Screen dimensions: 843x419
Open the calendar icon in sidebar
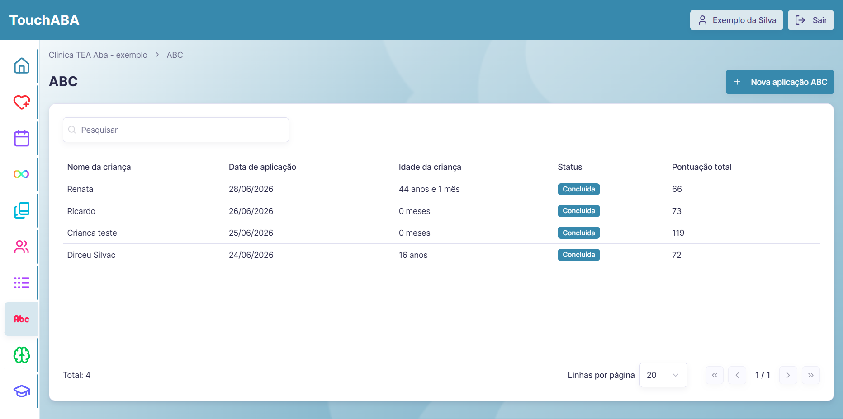(21, 138)
